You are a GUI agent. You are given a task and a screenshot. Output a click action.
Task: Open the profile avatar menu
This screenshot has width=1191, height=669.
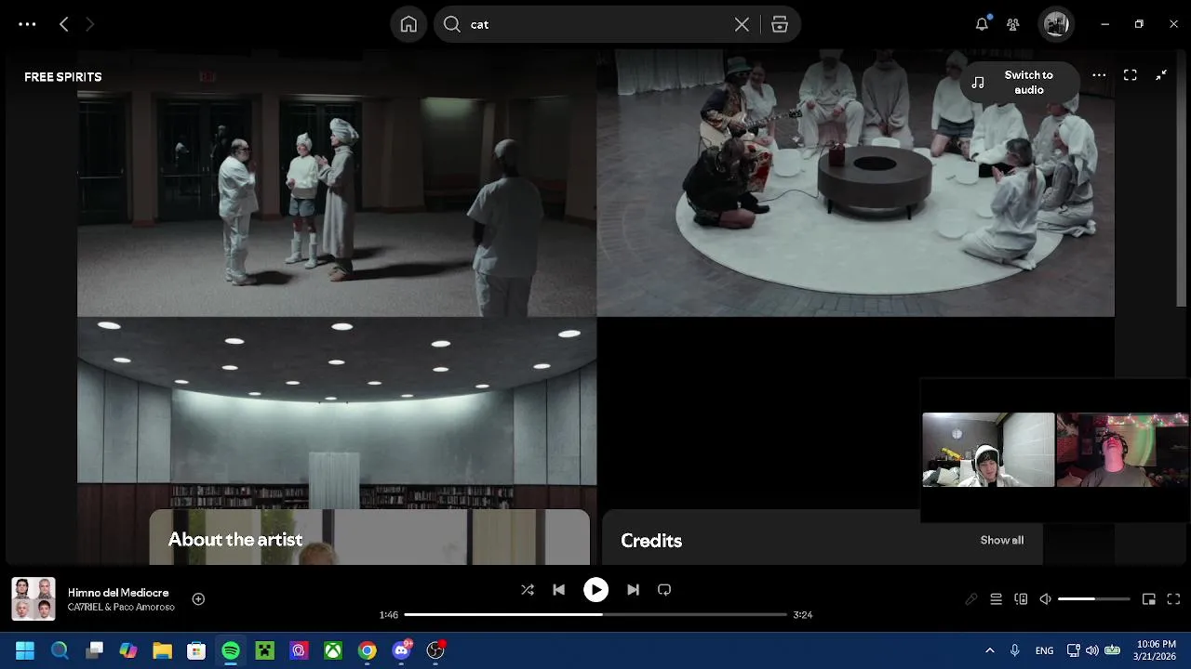tap(1055, 24)
